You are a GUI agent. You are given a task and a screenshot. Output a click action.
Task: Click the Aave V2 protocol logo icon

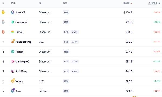[13, 12]
